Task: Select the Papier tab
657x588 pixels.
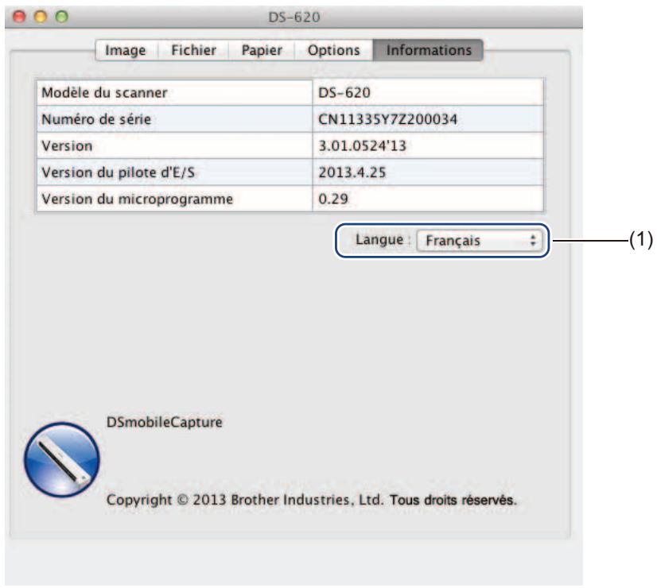Action: click(x=262, y=50)
